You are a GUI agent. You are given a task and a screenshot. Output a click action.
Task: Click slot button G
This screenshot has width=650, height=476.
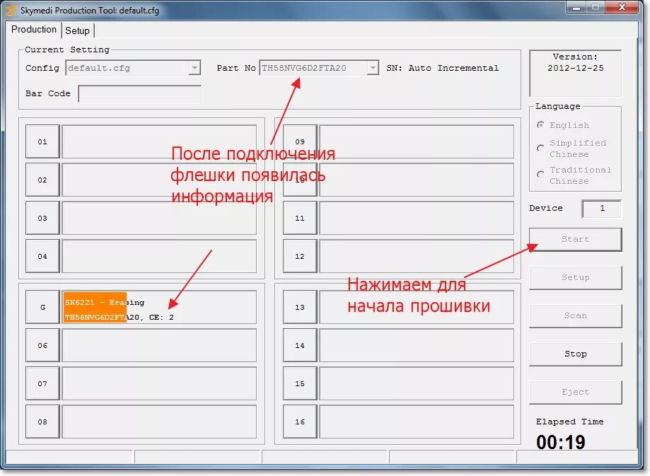pos(42,307)
